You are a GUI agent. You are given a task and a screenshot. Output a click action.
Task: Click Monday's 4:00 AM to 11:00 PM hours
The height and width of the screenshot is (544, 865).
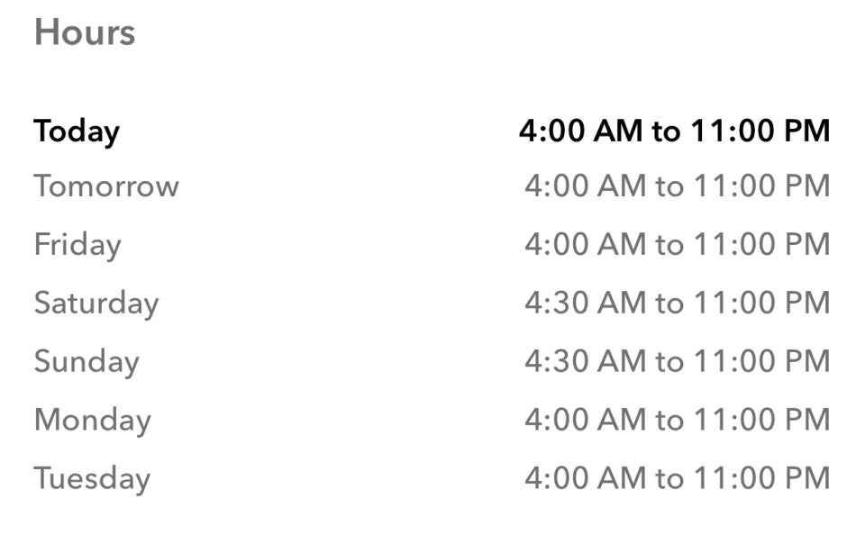click(677, 420)
